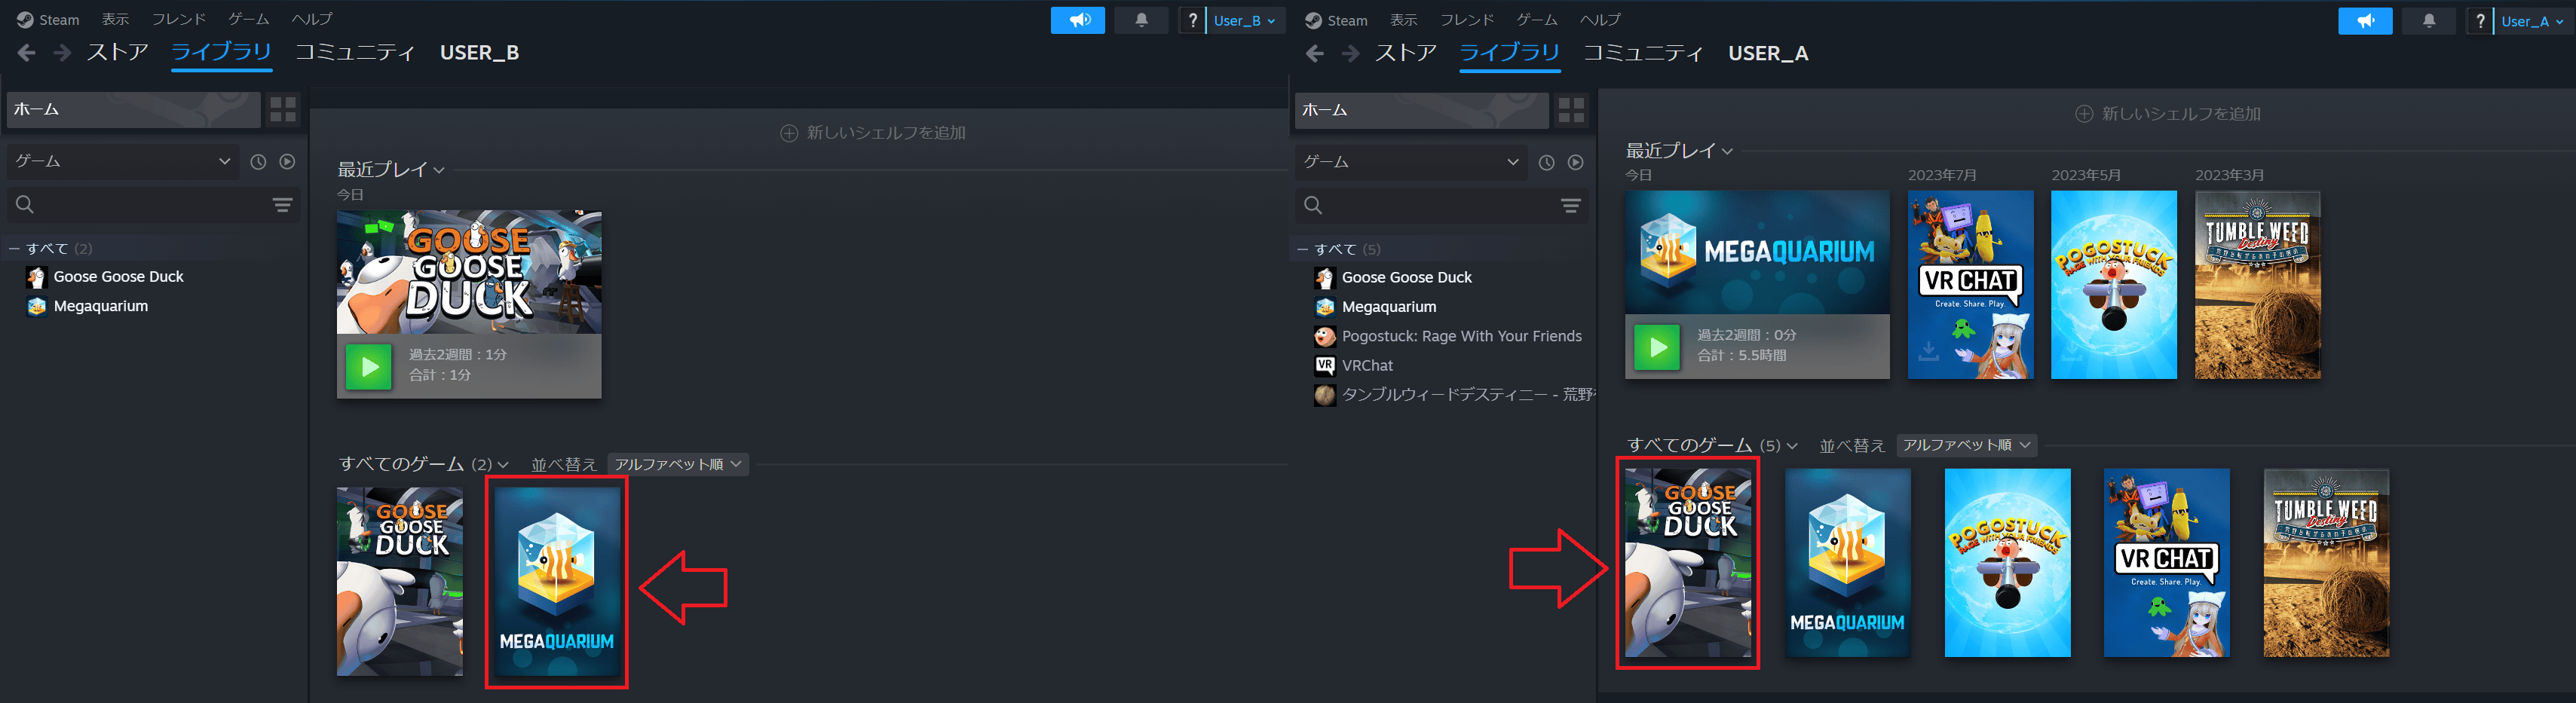Expand the ゲーム filter dropdown in User_A sidebar

pos(1411,162)
